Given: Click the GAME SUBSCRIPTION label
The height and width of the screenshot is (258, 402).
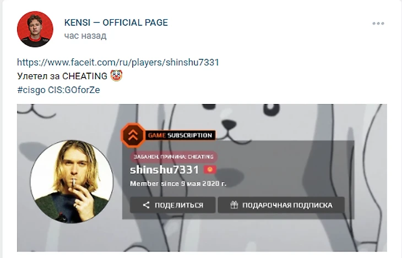Looking at the screenshot, I should tap(180, 135).
